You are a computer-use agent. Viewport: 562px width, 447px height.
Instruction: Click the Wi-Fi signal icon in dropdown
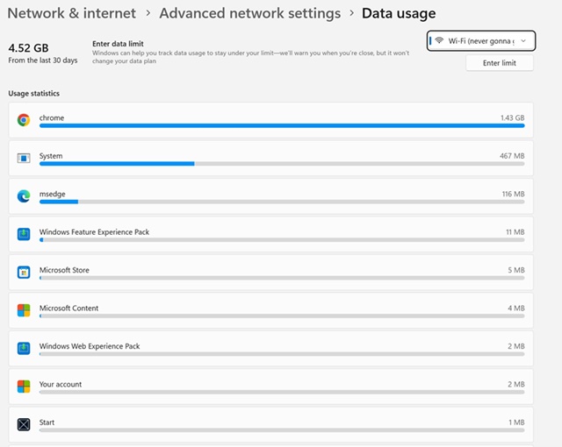[x=439, y=41]
